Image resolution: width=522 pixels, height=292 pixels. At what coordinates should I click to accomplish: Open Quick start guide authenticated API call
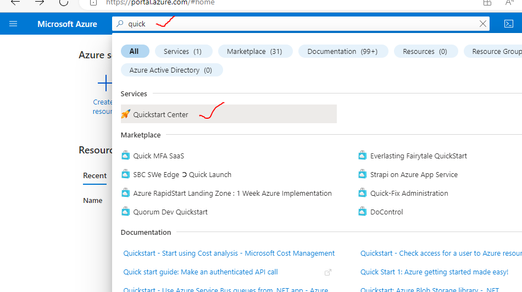click(201, 272)
